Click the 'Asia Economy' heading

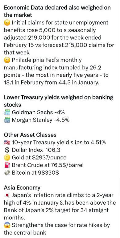[x=22, y=188]
